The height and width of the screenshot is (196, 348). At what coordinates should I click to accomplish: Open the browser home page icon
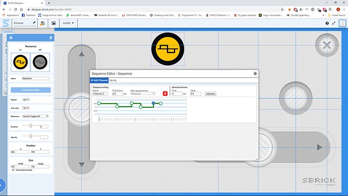coord(21,10)
